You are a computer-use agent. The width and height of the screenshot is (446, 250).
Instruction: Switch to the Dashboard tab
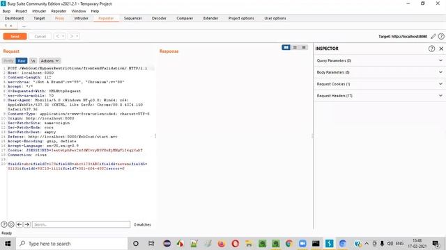(14, 18)
